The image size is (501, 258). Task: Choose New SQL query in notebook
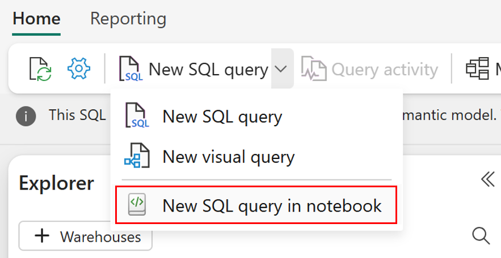pyautogui.click(x=272, y=205)
